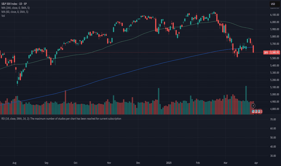Screen dimensions: 281x166
Task: Select the MA 244 indicator legend
Action: (16, 8)
